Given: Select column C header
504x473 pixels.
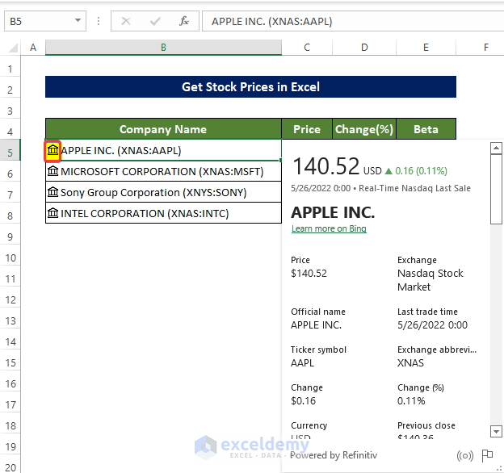Looking at the screenshot, I should tap(307, 48).
